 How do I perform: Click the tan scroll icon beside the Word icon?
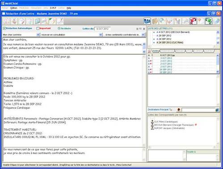155,21
